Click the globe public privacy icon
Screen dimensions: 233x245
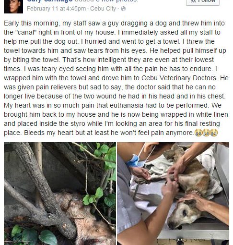(x=123, y=9)
